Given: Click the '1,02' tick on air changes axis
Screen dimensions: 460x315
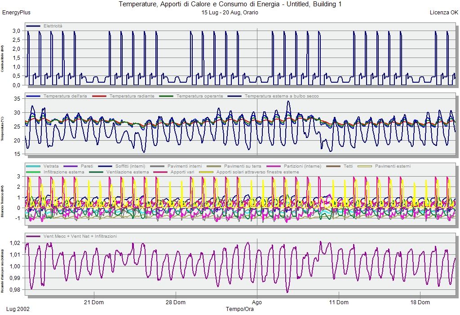Looking at the screenshot, I should (x=15, y=243).
